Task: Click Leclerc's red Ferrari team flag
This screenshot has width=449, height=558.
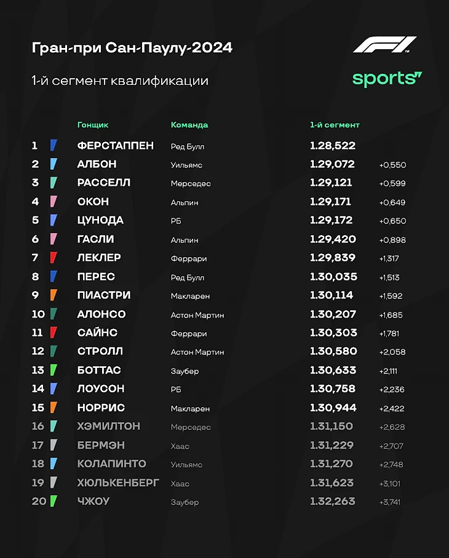Action: tap(54, 257)
